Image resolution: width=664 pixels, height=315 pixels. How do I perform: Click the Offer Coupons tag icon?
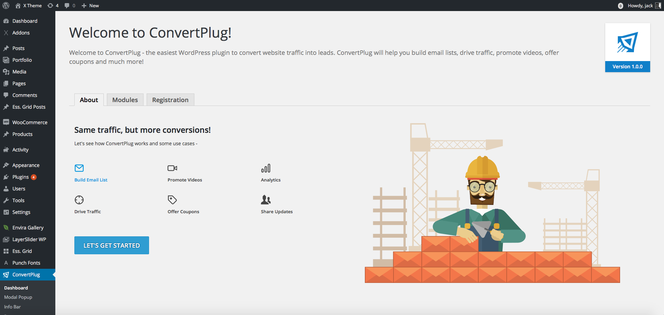[x=172, y=200]
